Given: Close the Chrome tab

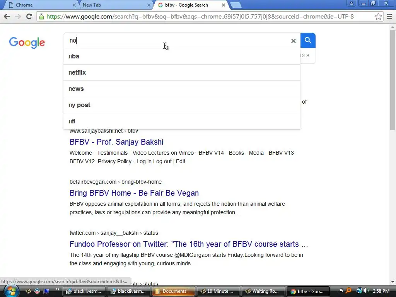Looking at the screenshot, I should 74,5.
